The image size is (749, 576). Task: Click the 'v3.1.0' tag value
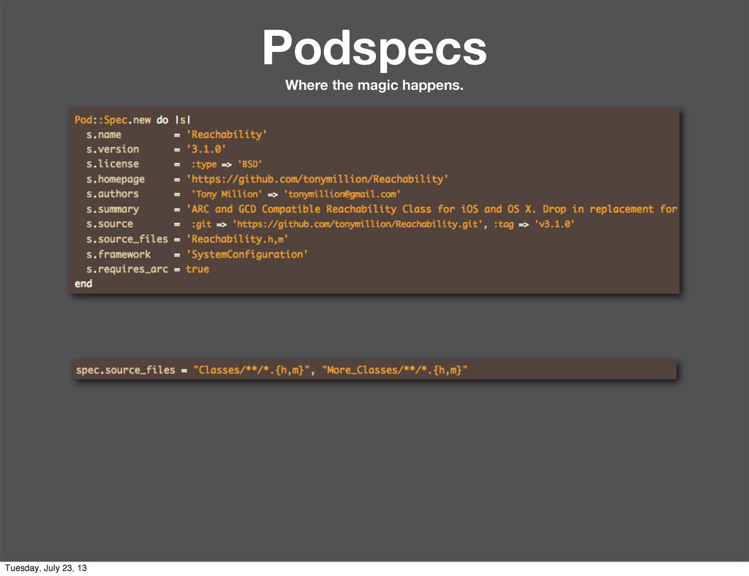click(x=554, y=224)
